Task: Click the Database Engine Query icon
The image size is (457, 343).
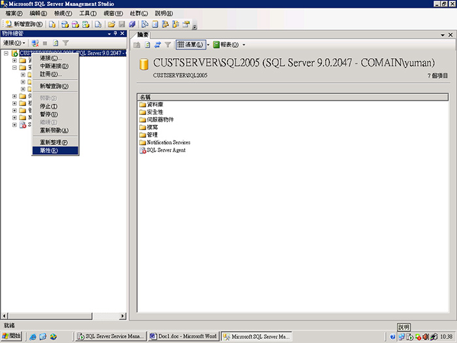Action: click(52, 24)
